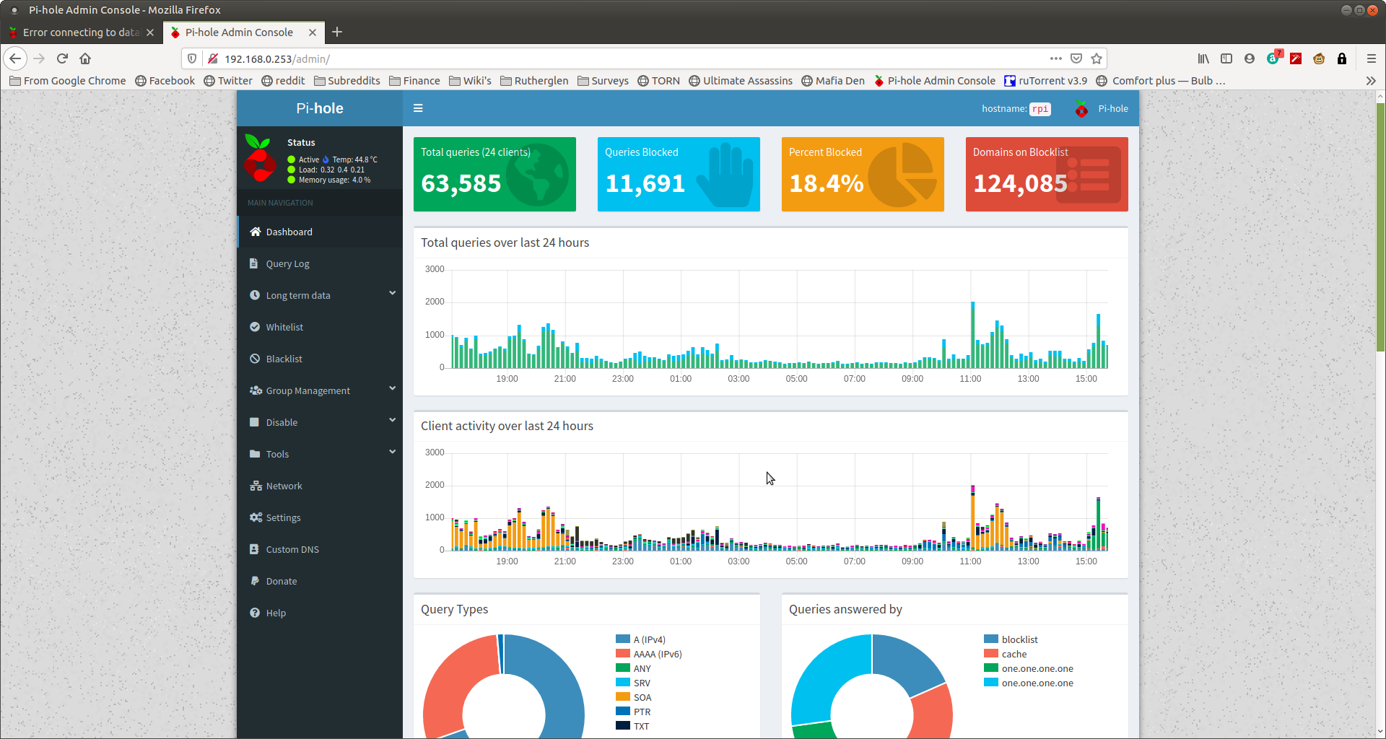The height and width of the screenshot is (739, 1386).
Task: Reload the page with the refresh icon
Action: tap(62, 58)
